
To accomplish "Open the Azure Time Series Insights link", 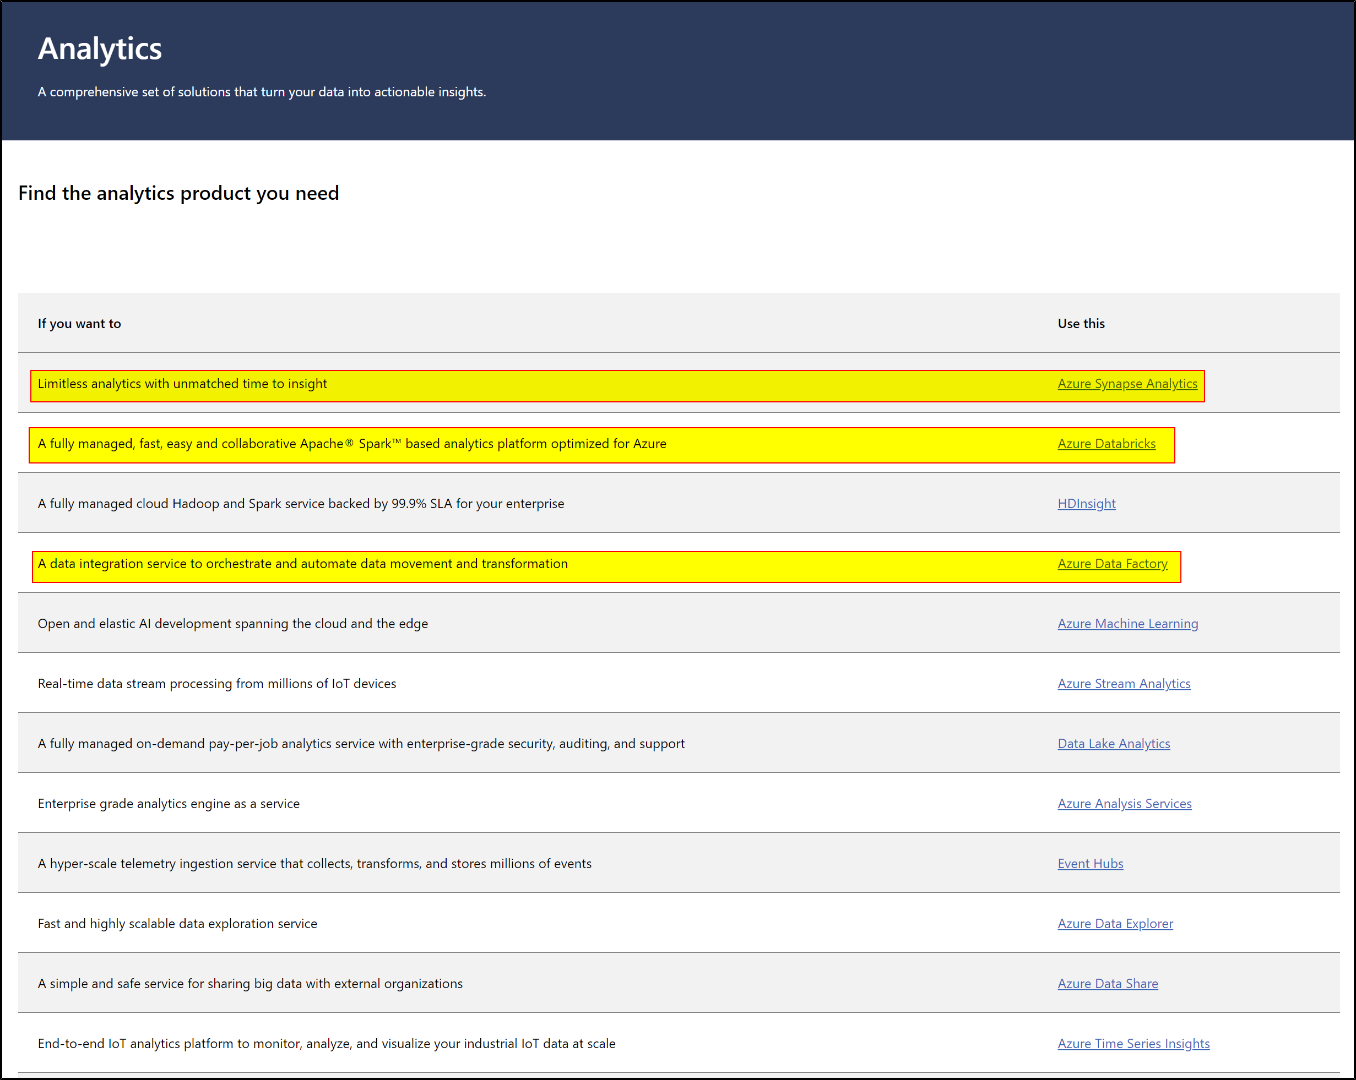I will pyautogui.click(x=1133, y=1044).
